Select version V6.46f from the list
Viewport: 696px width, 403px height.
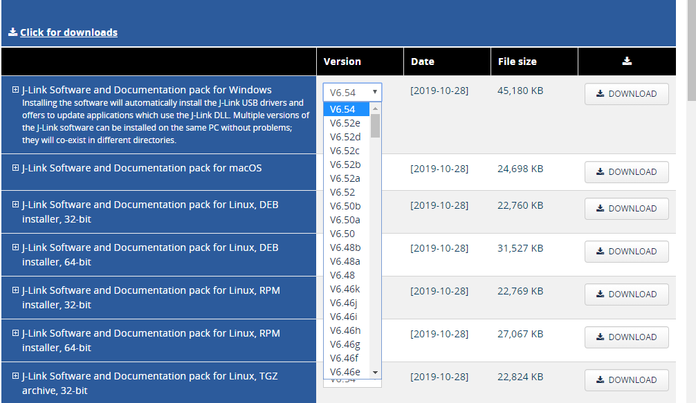pos(347,358)
